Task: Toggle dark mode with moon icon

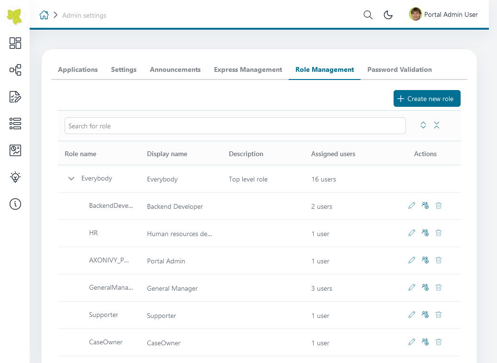Action: click(388, 15)
